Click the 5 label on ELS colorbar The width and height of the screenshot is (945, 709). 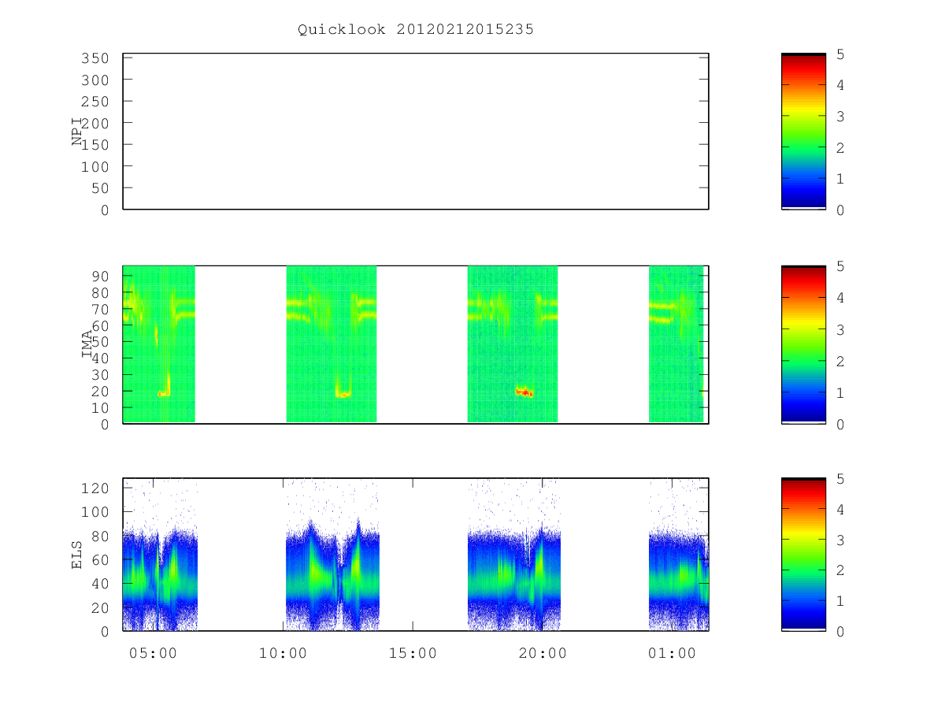[x=840, y=479]
